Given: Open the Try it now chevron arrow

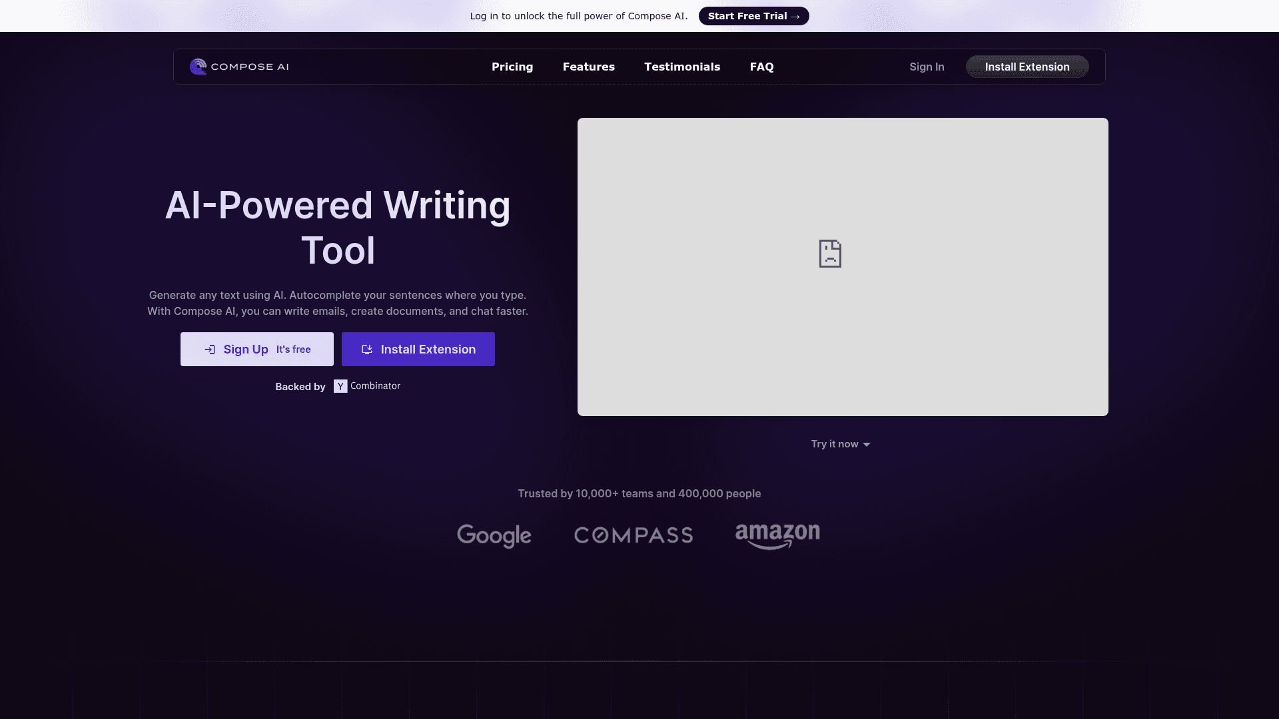Looking at the screenshot, I should tap(866, 444).
